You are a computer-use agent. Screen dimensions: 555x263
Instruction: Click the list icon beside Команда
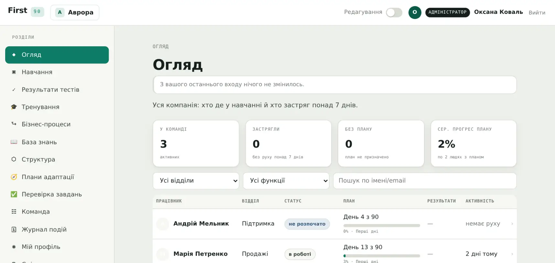click(x=14, y=212)
